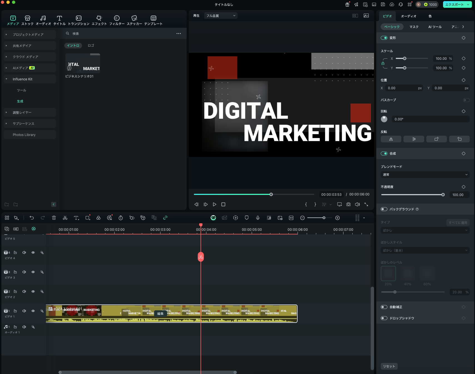Click the voiceover microphone icon

tap(258, 218)
